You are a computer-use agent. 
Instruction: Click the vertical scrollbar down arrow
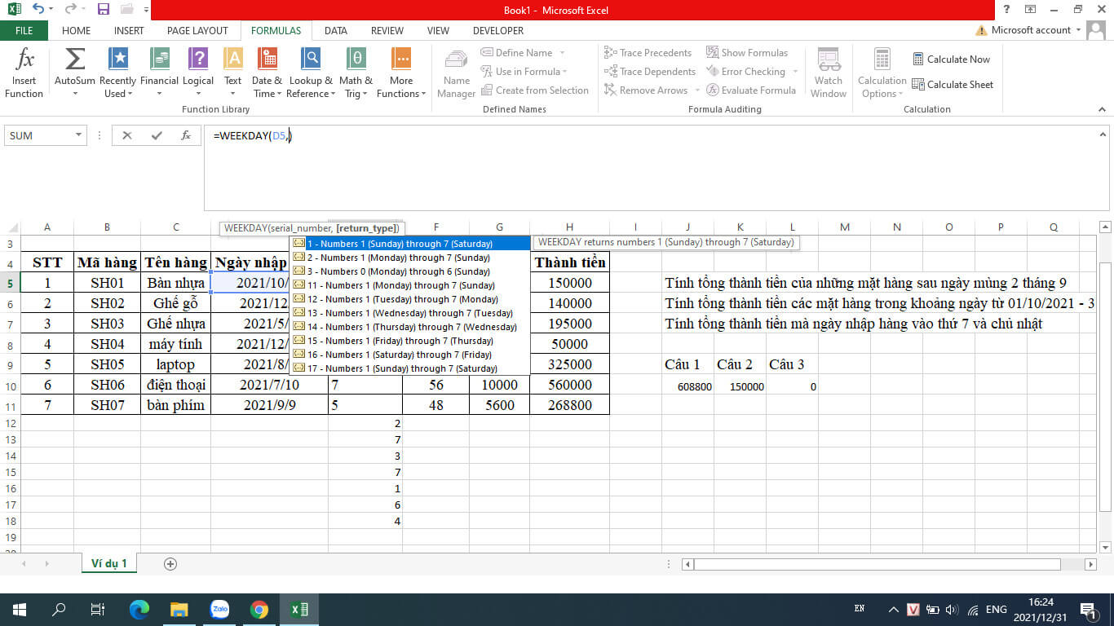pos(1106,546)
